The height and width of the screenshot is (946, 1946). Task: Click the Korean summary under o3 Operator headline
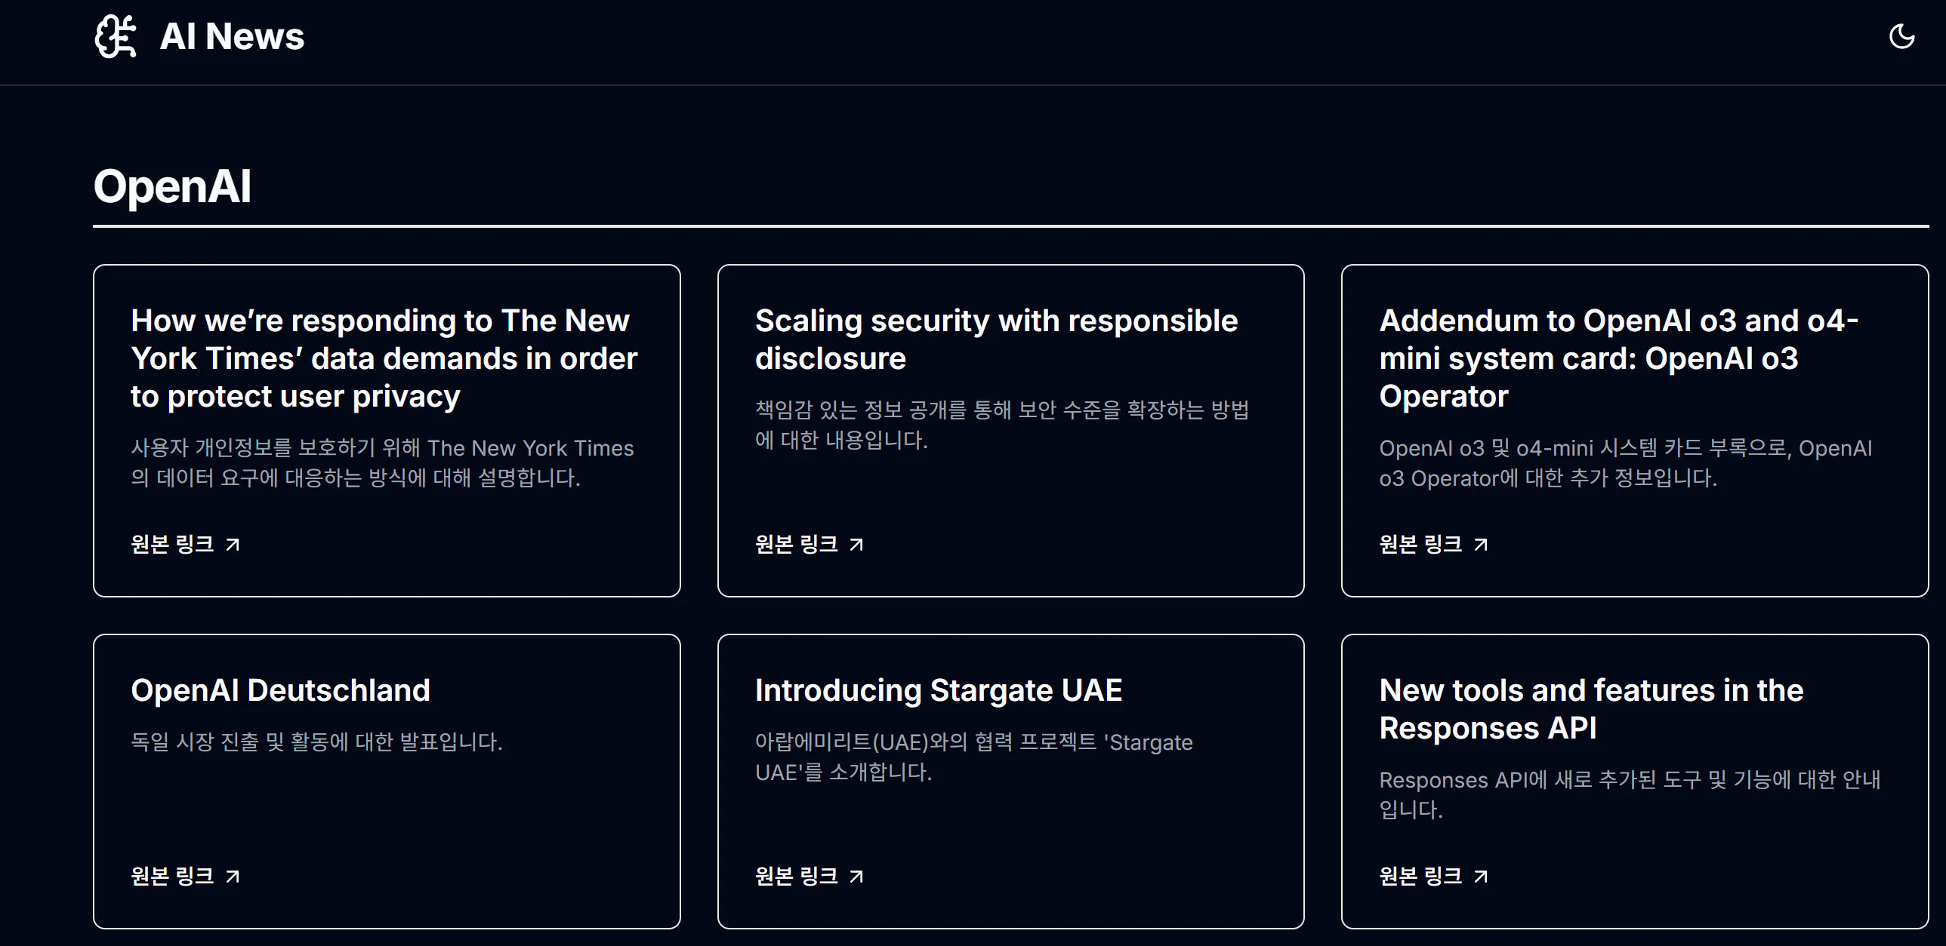(1626, 462)
